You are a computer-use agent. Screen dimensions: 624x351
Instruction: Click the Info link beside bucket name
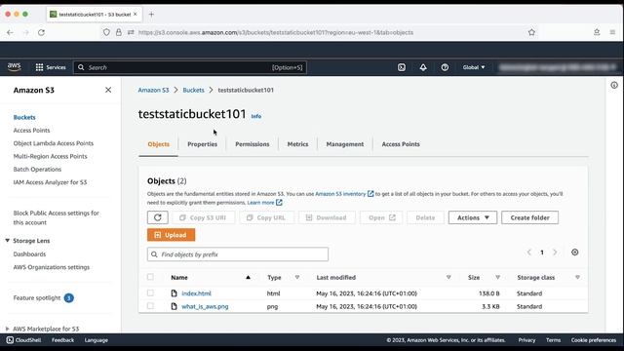click(256, 116)
